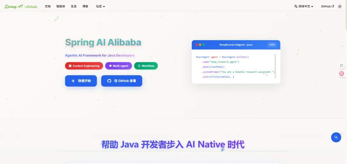Click the orange dot on code window

pos(200,45)
